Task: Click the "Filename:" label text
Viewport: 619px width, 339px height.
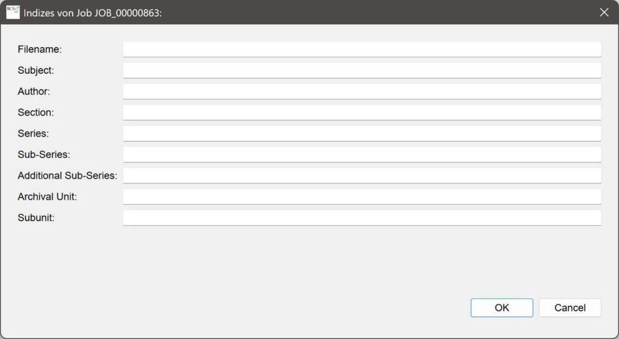Action: pyautogui.click(x=40, y=49)
